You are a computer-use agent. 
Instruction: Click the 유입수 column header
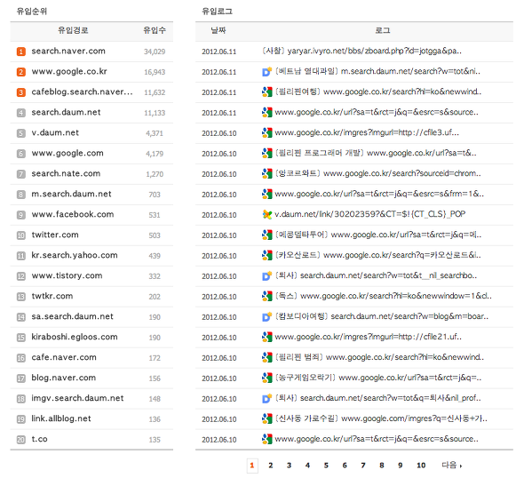(x=155, y=30)
